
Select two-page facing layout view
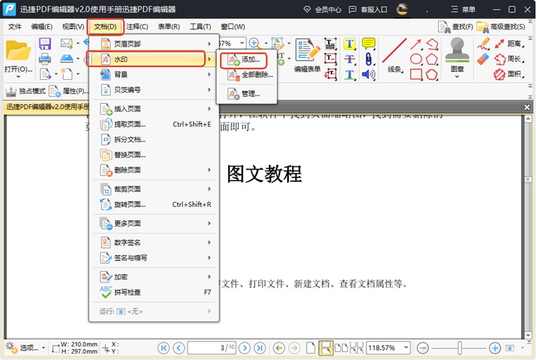341,348
